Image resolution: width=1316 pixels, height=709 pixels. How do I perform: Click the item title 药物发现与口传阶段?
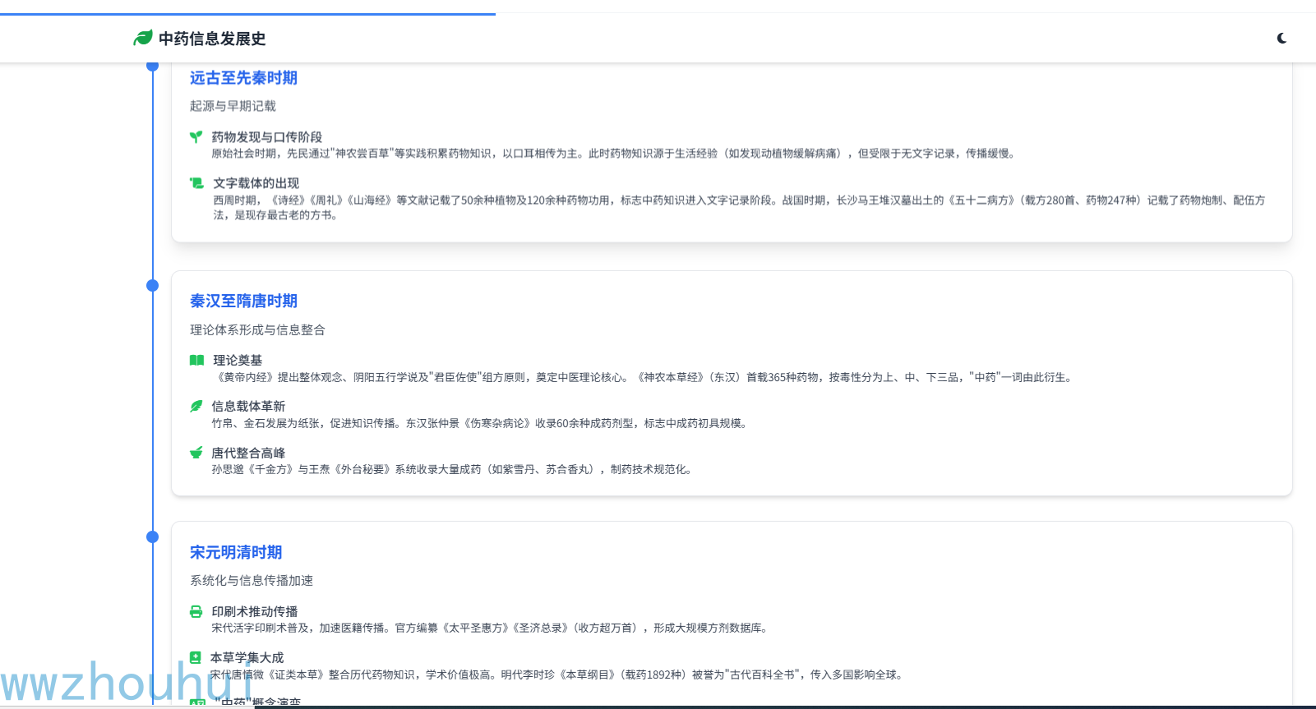266,137
